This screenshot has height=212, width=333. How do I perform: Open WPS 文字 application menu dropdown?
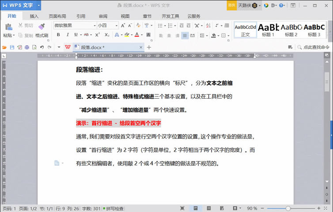click(39, 5)
